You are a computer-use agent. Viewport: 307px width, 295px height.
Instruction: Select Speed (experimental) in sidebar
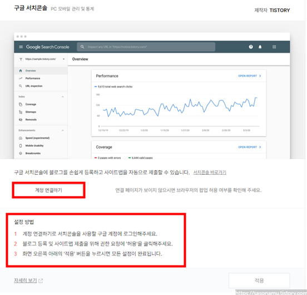tap(41, 138)
